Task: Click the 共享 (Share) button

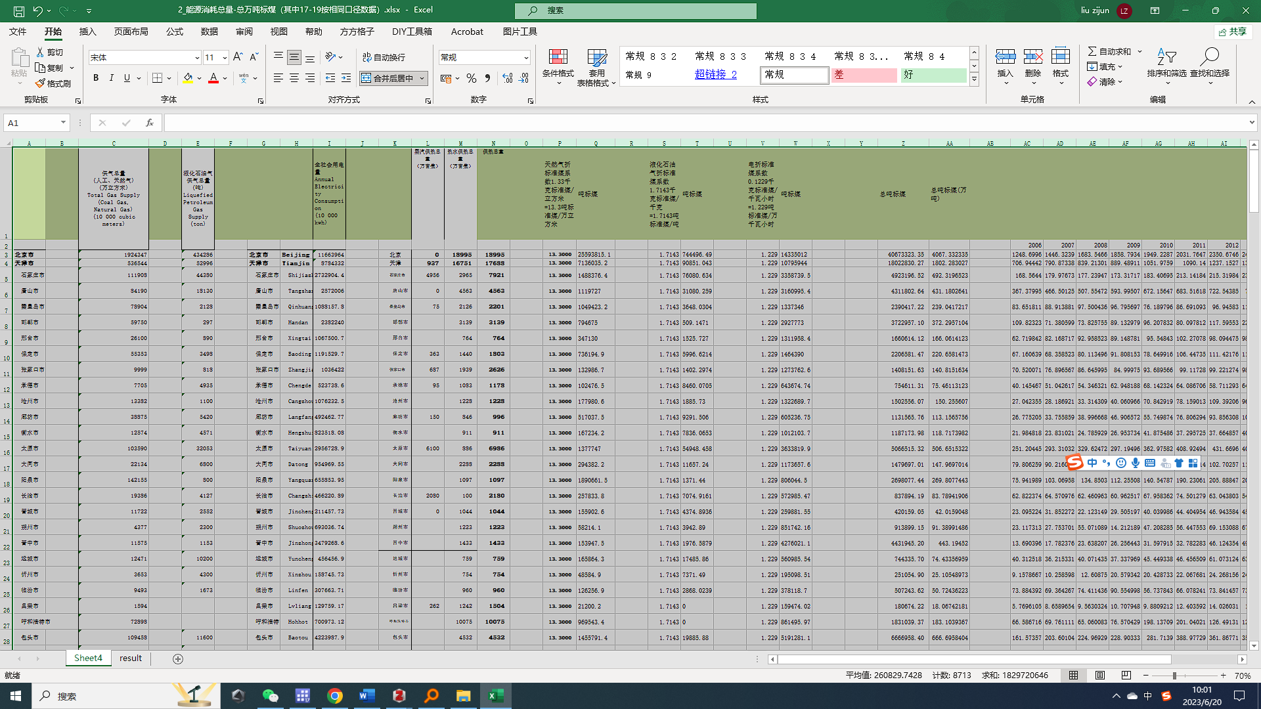Action: pyautogui.click(x=1233, y=32)
